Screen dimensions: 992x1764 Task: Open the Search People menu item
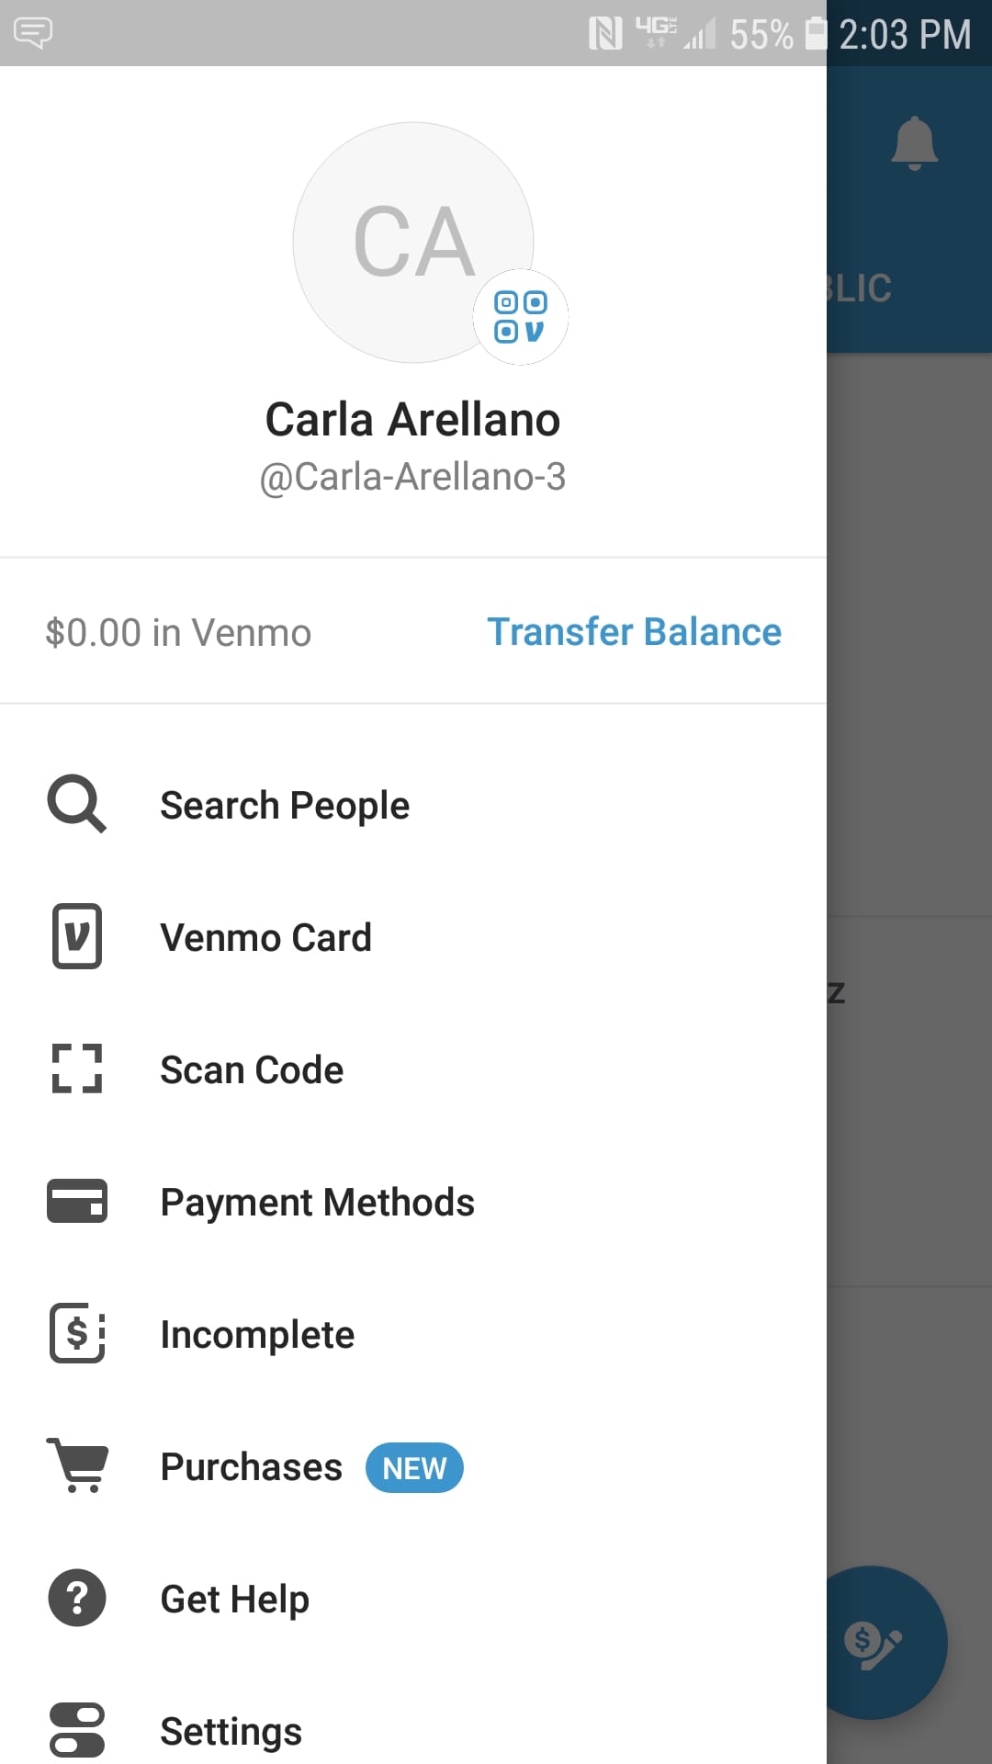[x=285, y=806]
